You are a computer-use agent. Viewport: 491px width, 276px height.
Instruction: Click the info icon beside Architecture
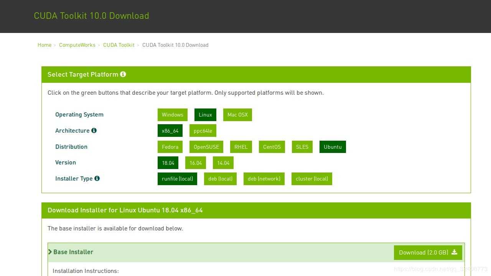(94, 130)
